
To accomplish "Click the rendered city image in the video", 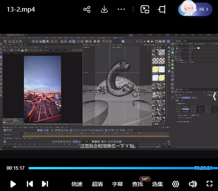I will tap(42, 89).
